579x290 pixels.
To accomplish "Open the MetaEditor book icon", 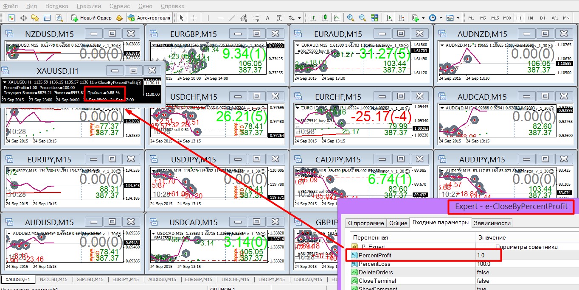I will click(x=120, y=18).
